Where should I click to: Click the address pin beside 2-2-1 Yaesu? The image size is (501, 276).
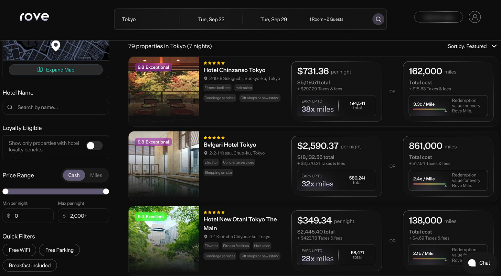[206, 153]
